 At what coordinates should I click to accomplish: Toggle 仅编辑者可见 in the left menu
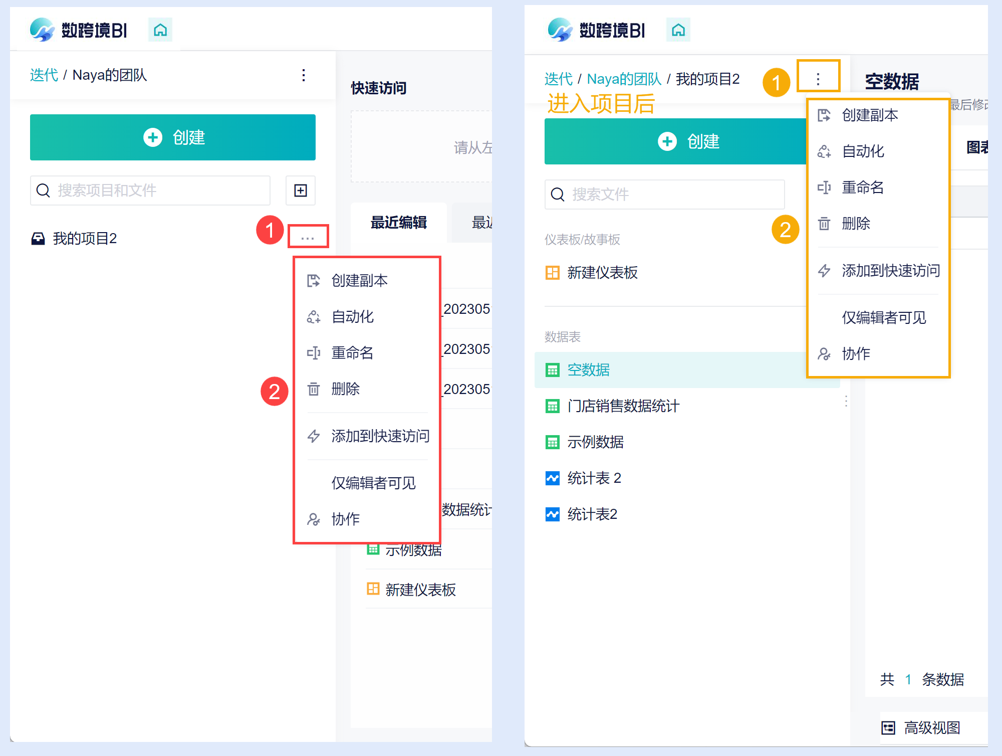373,483
